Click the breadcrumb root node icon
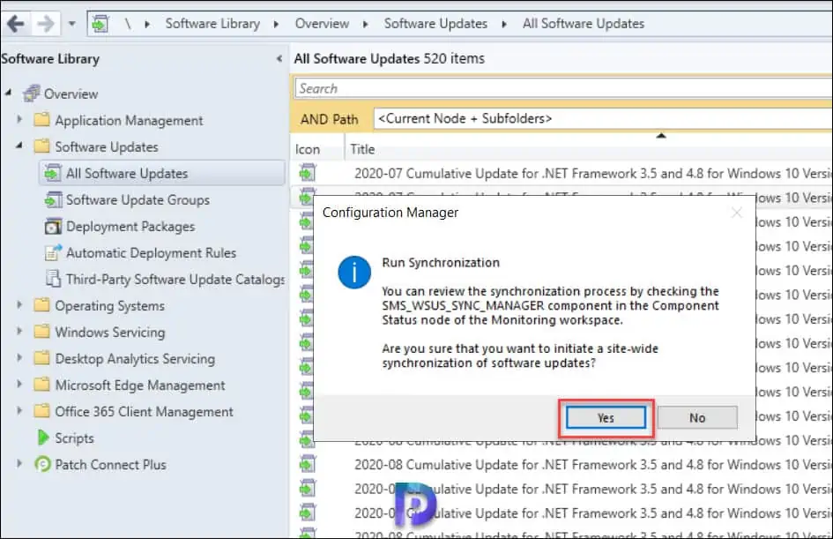The height and width of the screenshot is (539, 833). pos(100,24)
